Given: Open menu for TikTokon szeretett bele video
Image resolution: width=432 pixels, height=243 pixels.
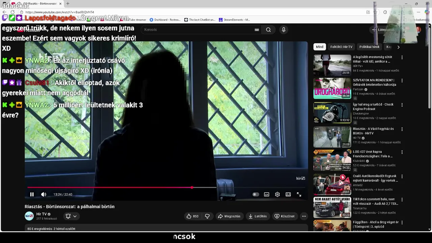Looking at the screenshot, I should tap(402, 199).
